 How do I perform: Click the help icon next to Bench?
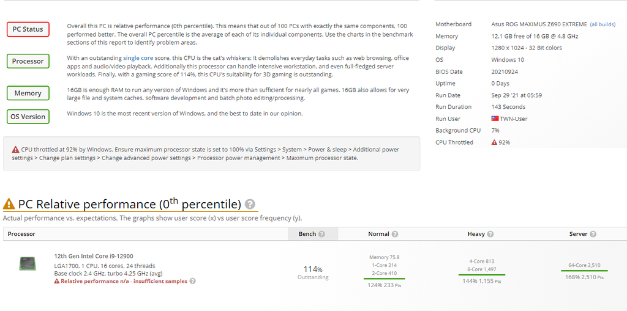(x=321, y=234)
